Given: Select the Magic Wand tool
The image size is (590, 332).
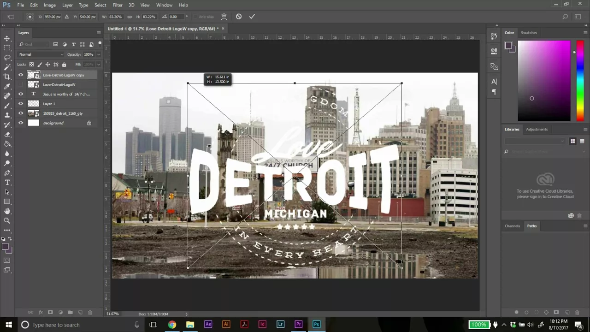Looking at the screenshot, I should (7, 67).
